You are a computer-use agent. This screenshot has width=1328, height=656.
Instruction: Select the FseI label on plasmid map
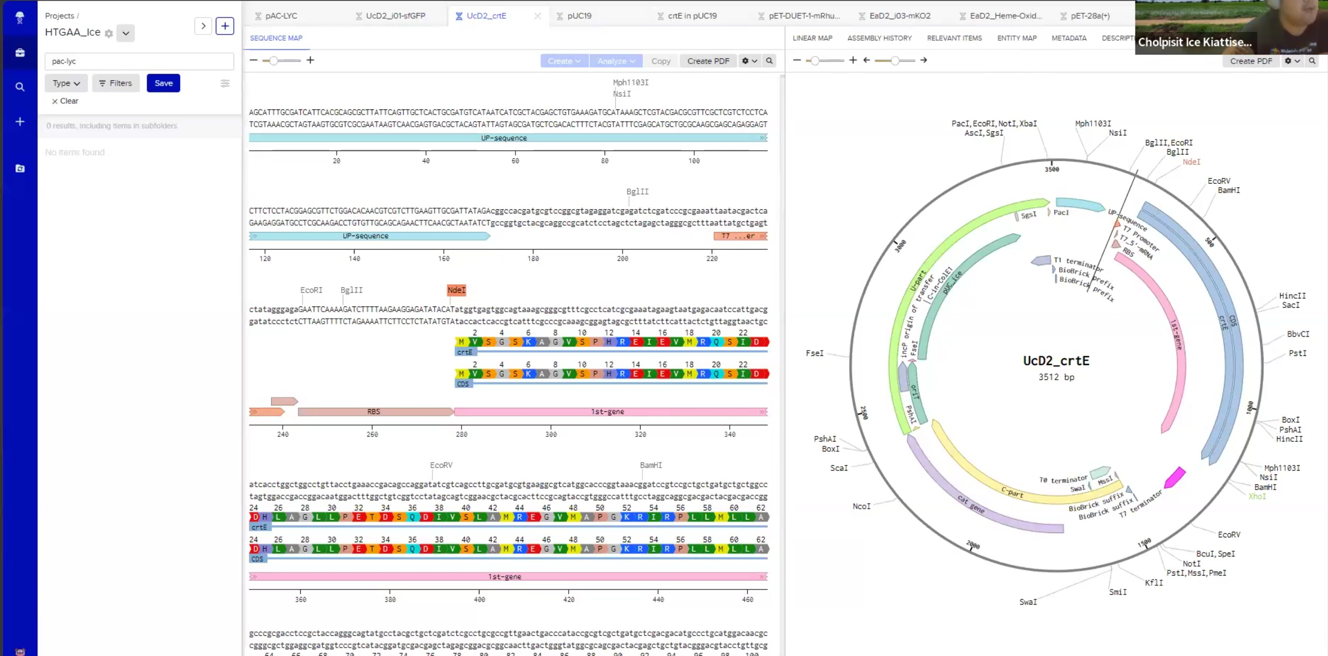click(x=815, y=353)
